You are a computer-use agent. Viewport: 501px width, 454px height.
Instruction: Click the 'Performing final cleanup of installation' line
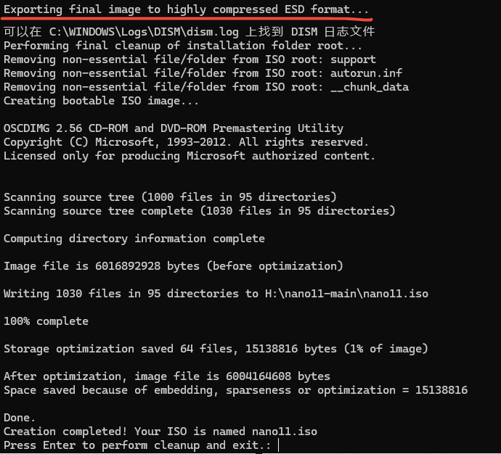[183, 46]
